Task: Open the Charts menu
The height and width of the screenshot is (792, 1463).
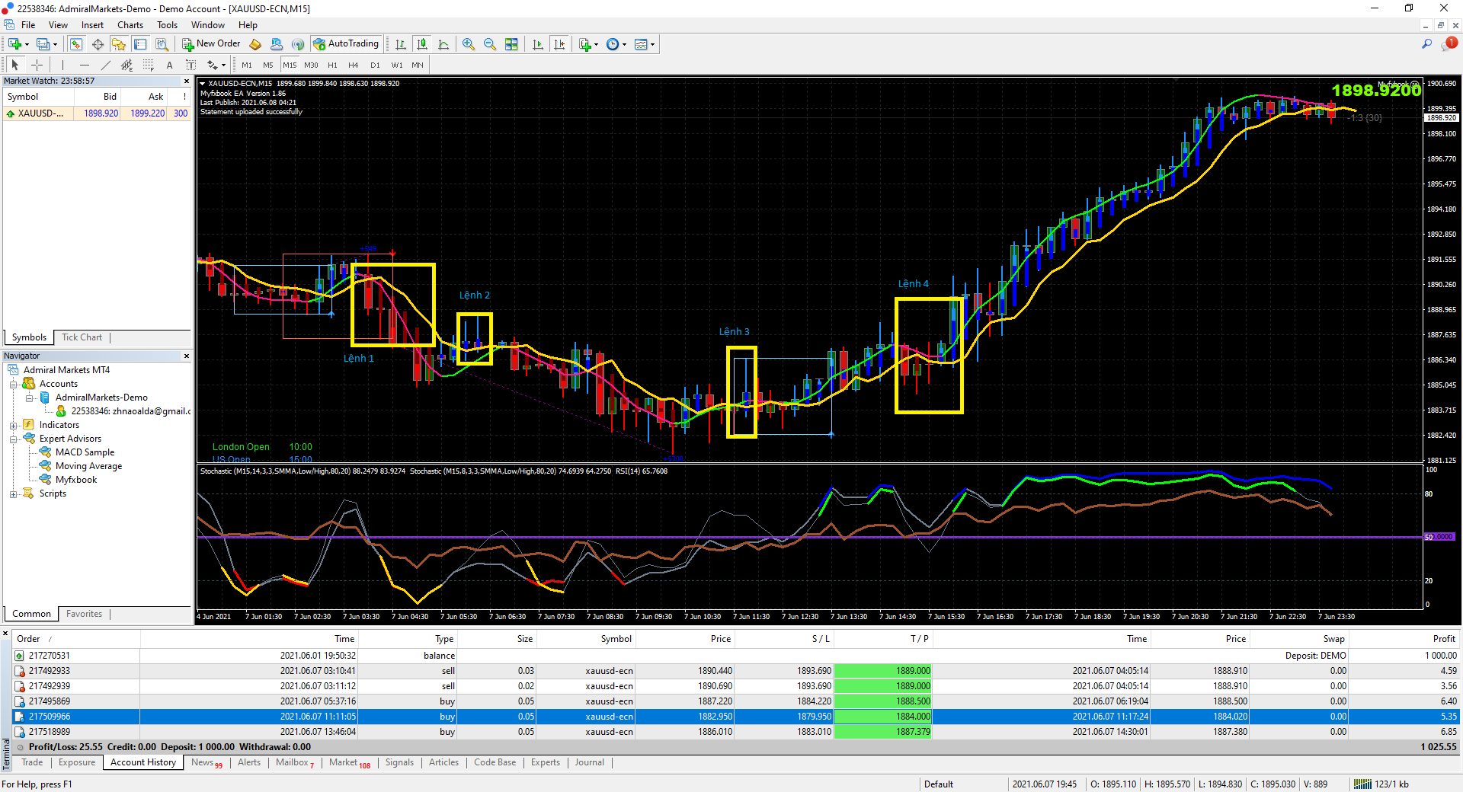Action: tap(130, 25)
